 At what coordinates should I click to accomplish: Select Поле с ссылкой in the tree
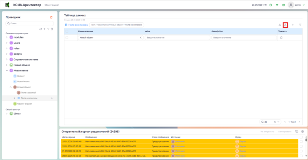click(28, 93)
